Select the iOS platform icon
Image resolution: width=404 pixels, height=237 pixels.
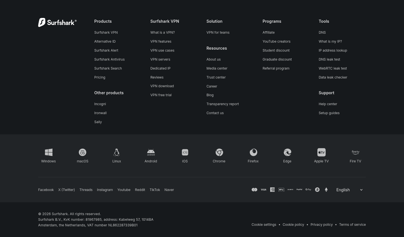[185, 152]
